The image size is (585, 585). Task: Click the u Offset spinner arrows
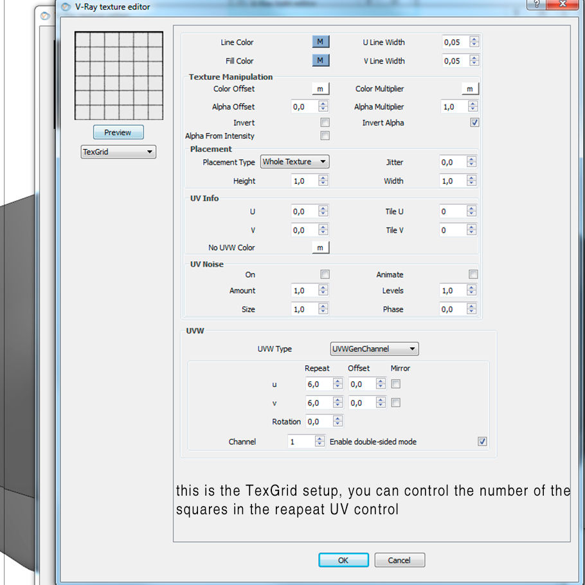coord(381,384)
